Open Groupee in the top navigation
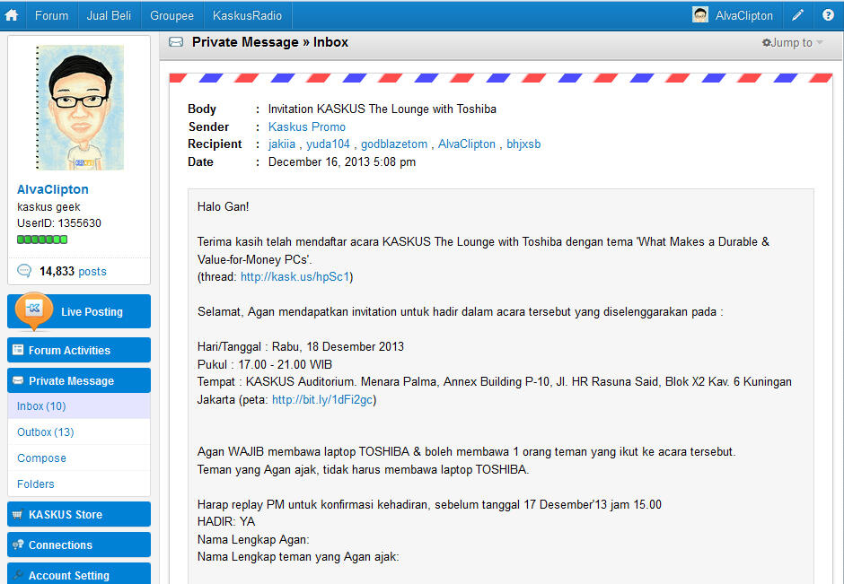844x584 pixels. coord(171,15)
